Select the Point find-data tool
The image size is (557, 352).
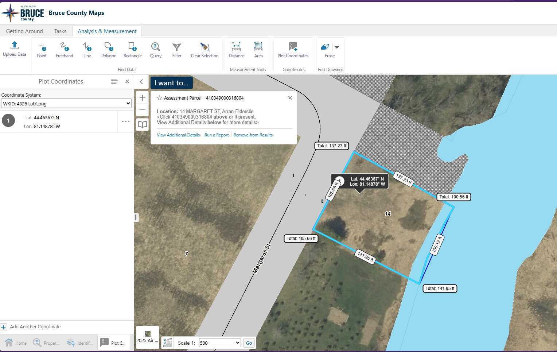click(42, 50)
